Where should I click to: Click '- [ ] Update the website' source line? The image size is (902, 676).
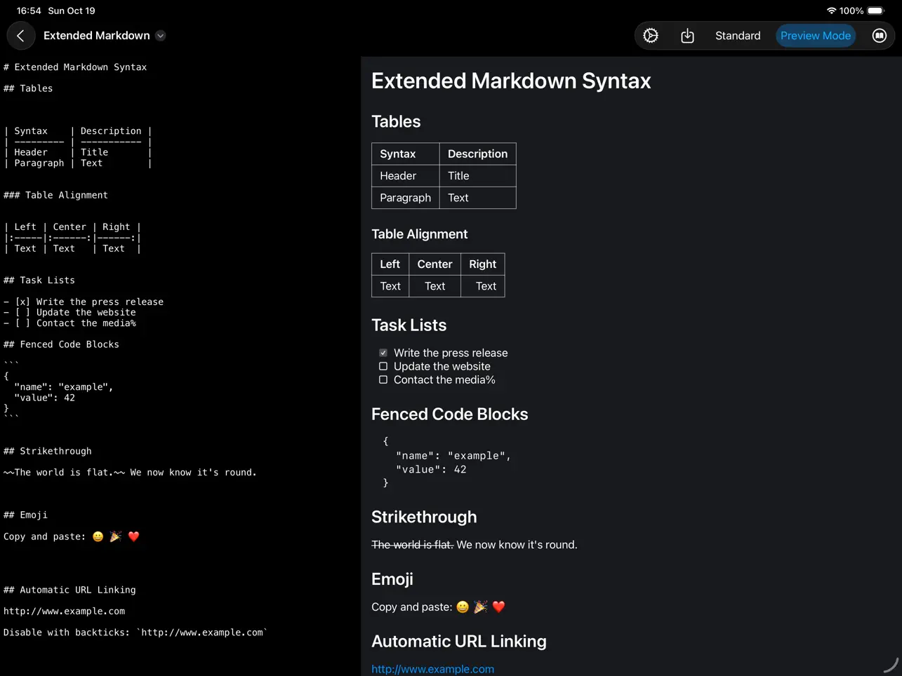tap(69, 312)
